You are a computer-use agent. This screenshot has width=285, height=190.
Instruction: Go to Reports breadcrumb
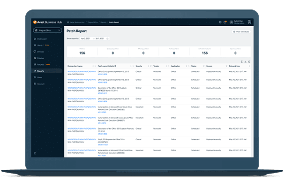pyautogui.click(x=104, y=22)
